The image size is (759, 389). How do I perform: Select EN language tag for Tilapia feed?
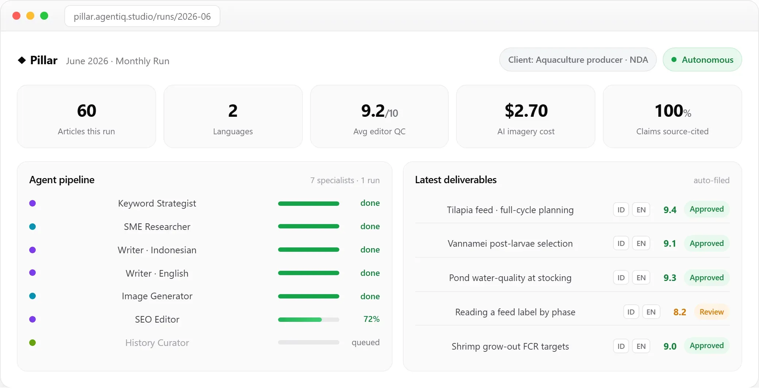641,210
